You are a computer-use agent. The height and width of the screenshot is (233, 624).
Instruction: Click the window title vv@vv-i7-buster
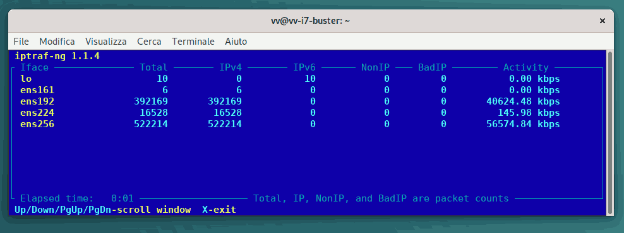pos(310,21)
